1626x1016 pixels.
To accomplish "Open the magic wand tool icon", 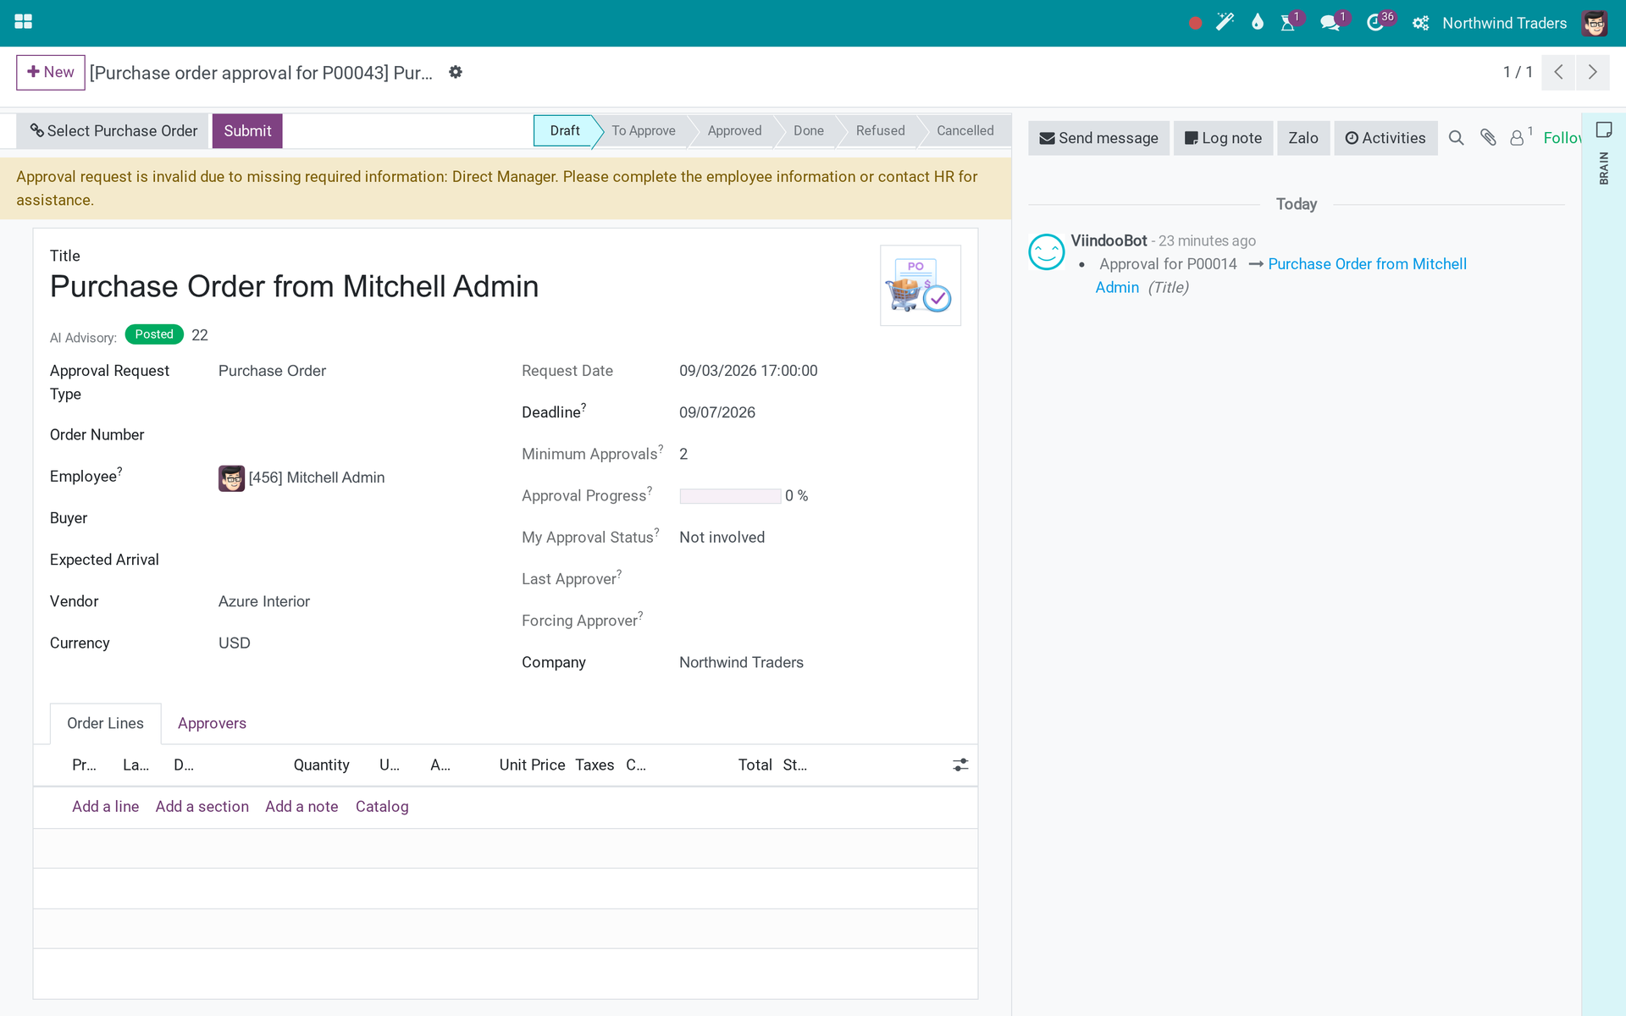I will 1225,22.
